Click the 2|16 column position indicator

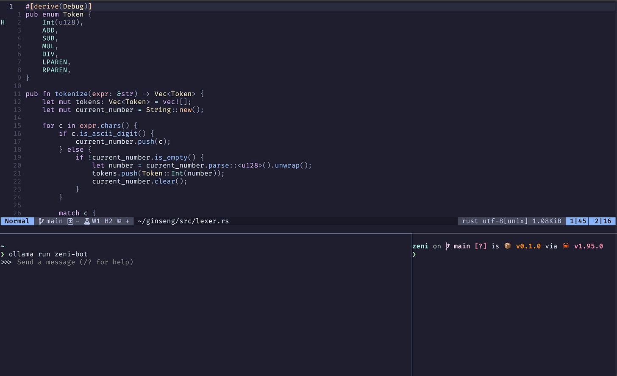pos(603,221)
